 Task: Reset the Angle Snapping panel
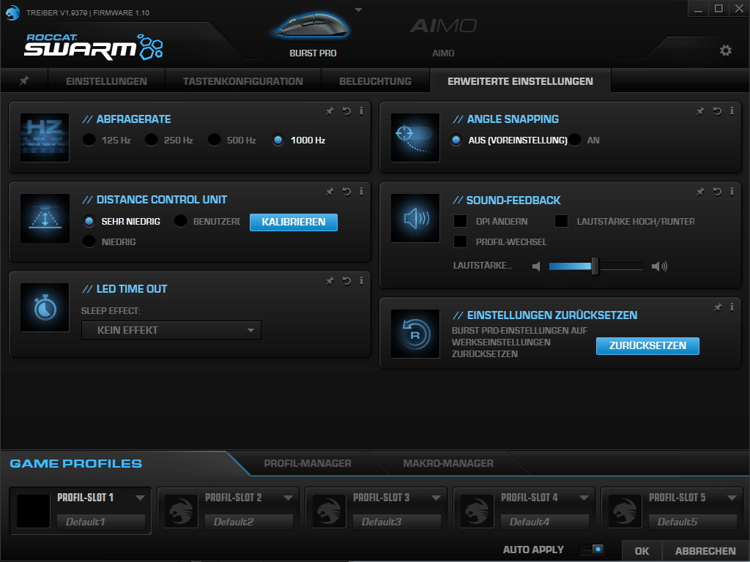(x=717, y=111)
